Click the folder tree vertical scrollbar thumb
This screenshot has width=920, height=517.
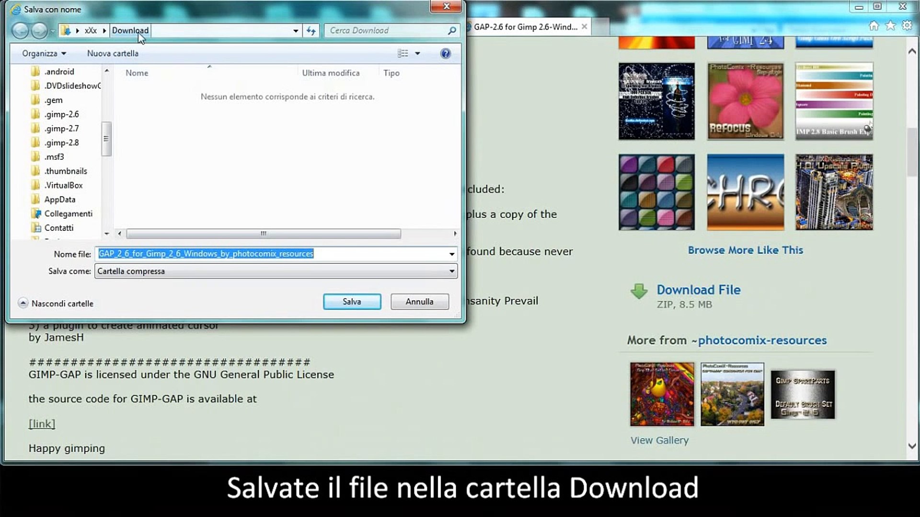pyautogui.click(x=106, y=139)
